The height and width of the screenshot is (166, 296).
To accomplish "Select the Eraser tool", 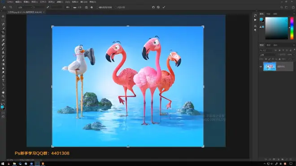I will [x=3, y=60].
